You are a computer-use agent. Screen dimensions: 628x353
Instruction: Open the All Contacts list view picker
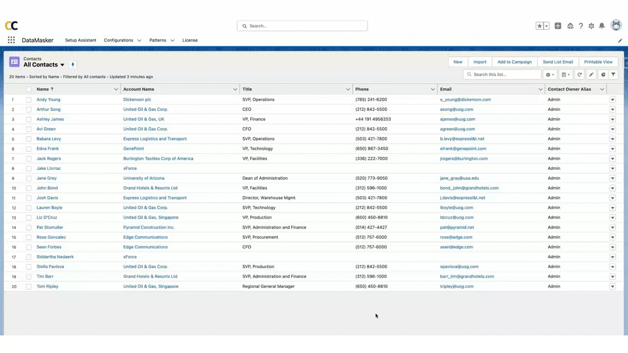point(62,65)
